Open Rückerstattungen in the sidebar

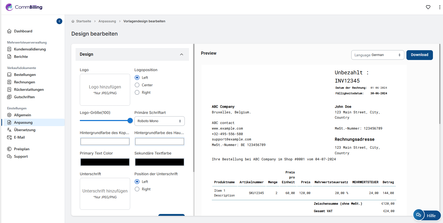point(29,89)
